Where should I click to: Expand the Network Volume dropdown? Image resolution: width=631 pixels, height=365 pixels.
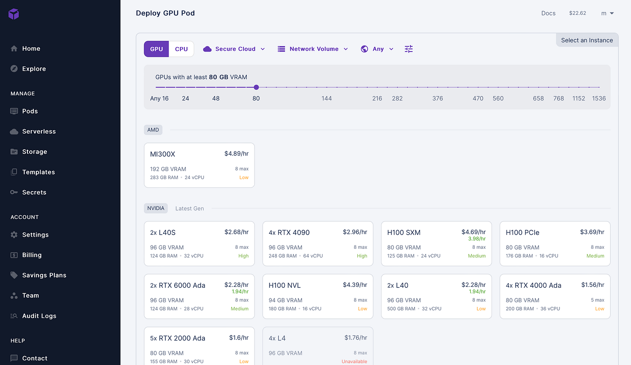312,49
